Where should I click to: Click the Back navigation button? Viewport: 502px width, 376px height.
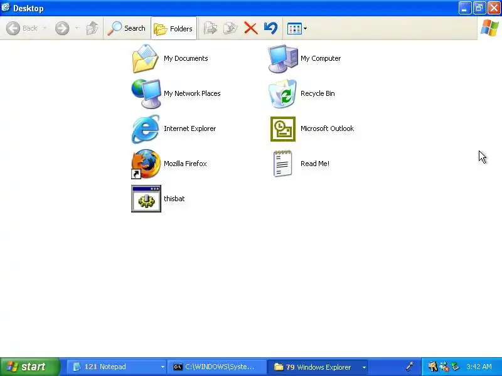pyautogui.click(x=22, y=28)
